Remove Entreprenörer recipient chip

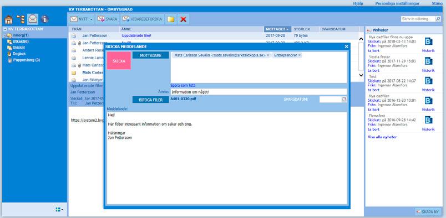(x=299, y=55)
